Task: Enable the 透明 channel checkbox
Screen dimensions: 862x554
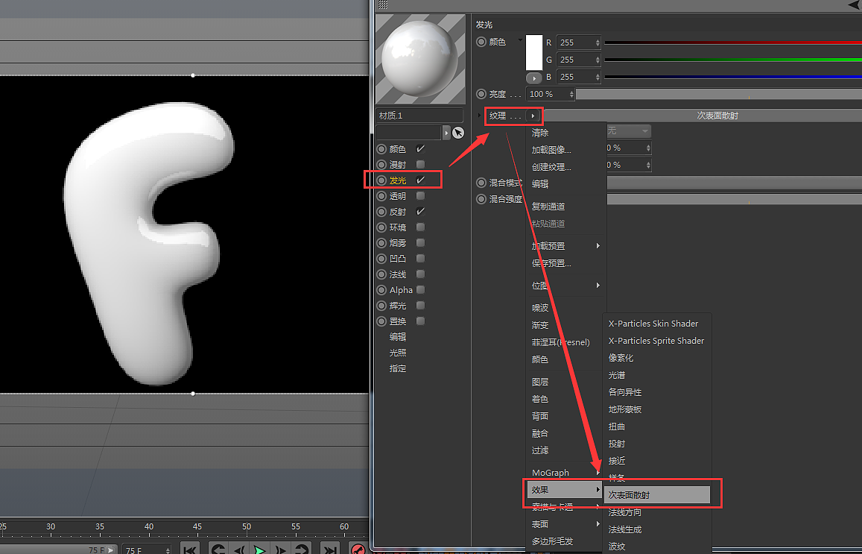Action: tap(420, 196)
